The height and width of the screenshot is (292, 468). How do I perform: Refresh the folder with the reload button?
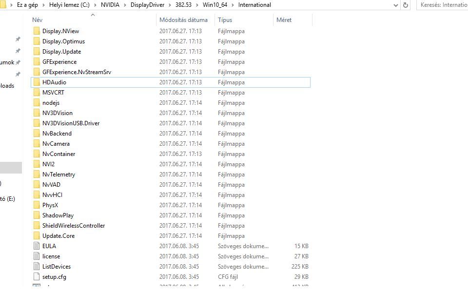[x=405, y=5]
